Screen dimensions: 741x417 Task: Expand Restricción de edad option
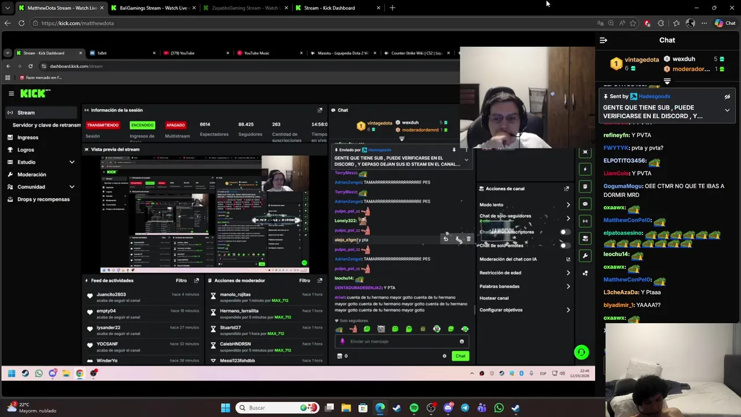click(x=568, y=273)
